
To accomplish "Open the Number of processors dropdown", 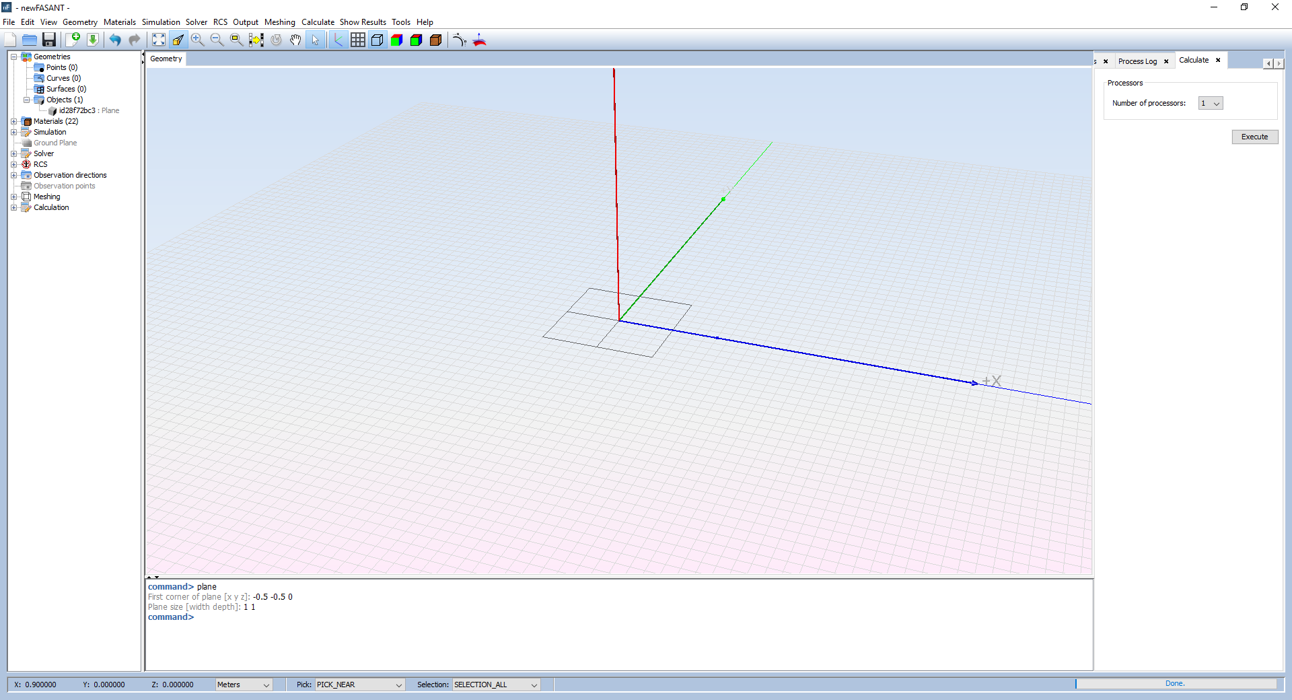I will [1210, 103].
